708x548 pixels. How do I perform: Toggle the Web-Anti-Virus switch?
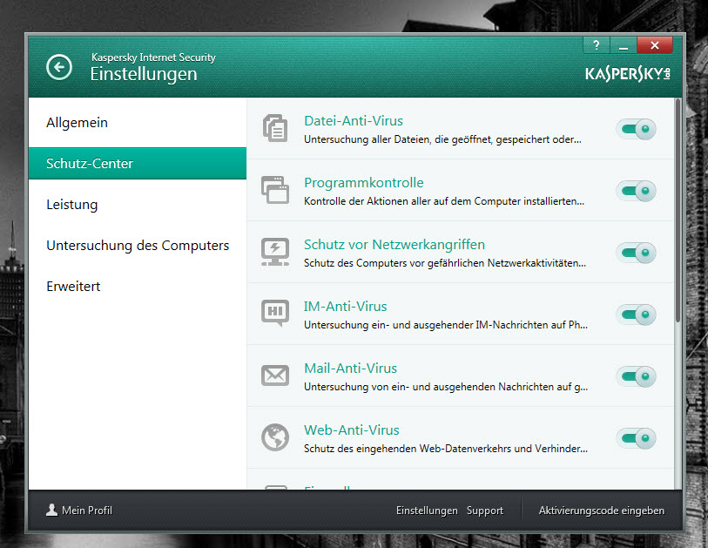pyautogui.click(x=636, y=439)
